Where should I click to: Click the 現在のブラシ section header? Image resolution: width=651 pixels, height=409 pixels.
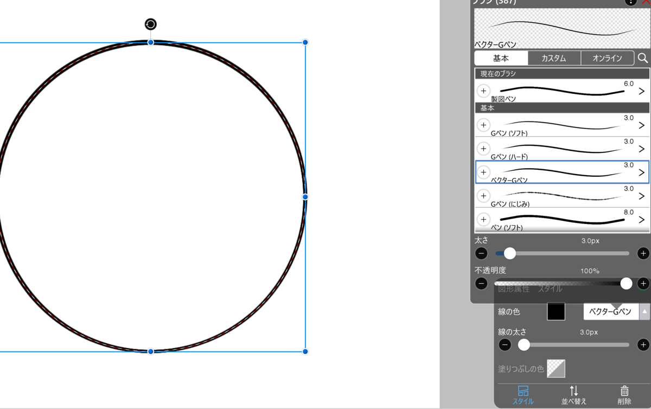[x=562, y=73]
